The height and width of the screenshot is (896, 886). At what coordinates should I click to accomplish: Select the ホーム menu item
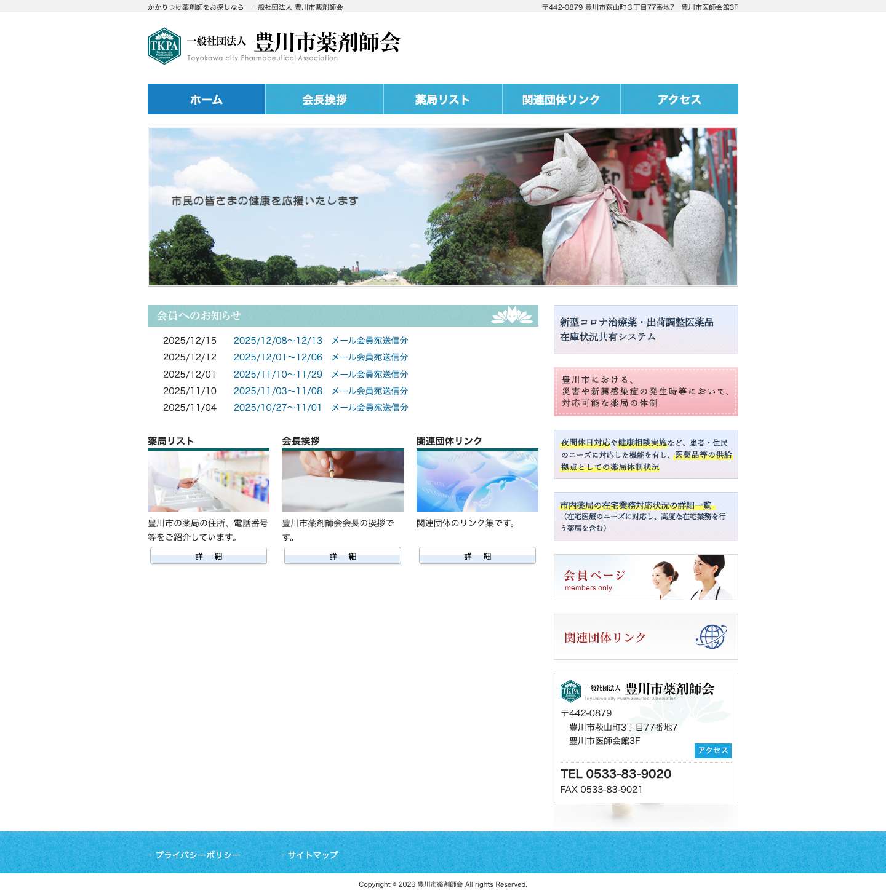click(x=206, y=99)
